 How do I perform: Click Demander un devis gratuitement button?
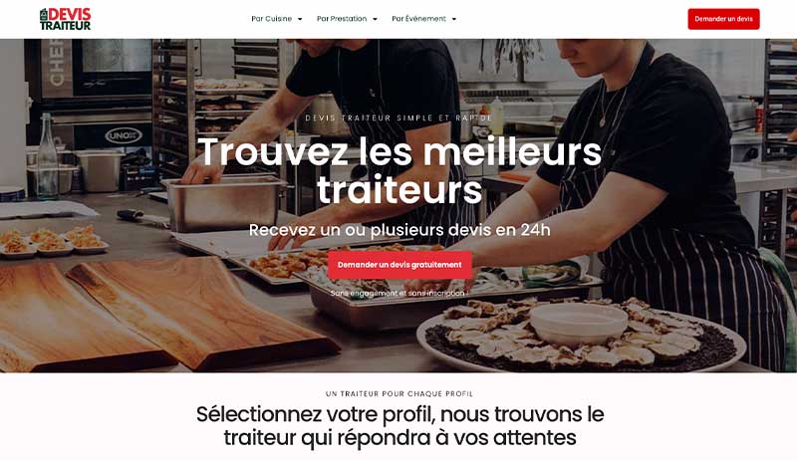pyautogui.click(x=399, y=265)
